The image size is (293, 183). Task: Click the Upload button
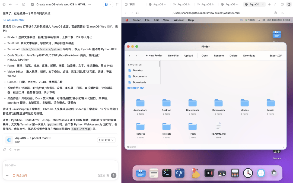(189, 56)
